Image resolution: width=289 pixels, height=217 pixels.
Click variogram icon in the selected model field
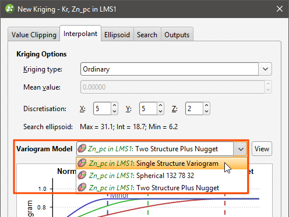coord(82,149)
